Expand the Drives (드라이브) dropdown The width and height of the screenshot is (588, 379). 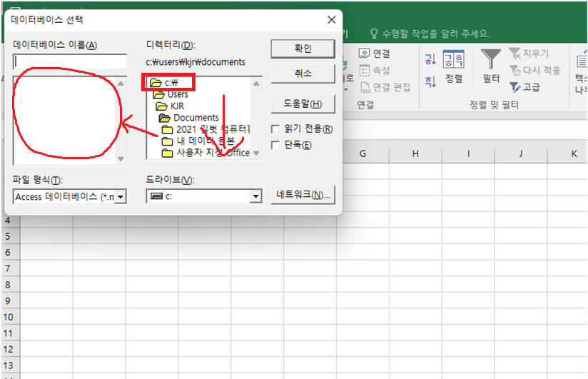[x=255, y=196]
